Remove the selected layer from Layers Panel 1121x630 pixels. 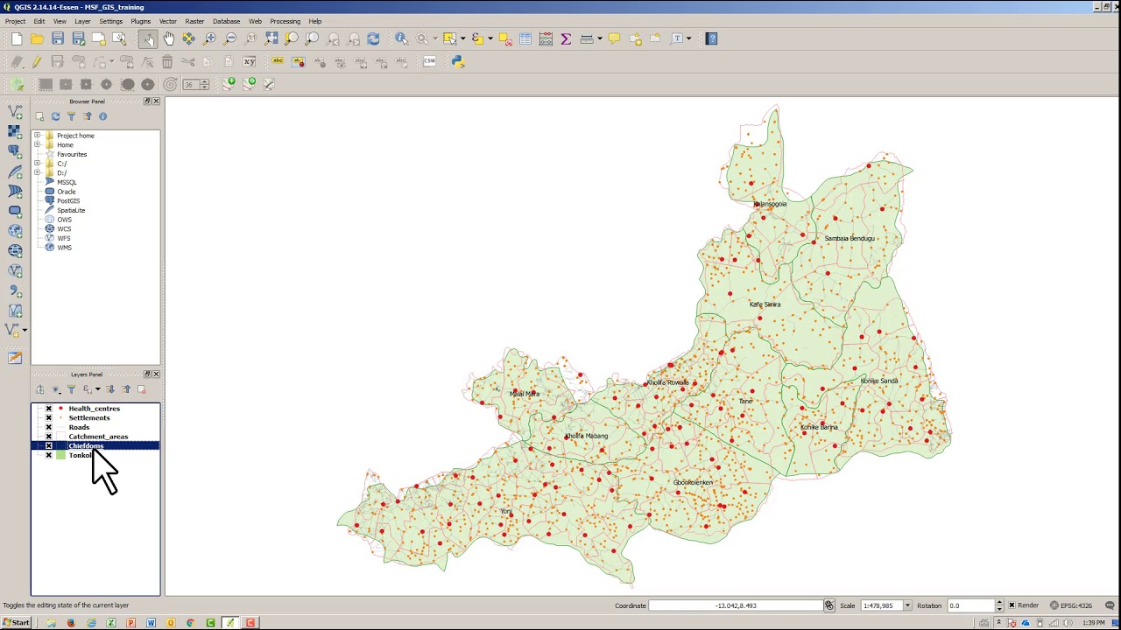pos(142,389)
